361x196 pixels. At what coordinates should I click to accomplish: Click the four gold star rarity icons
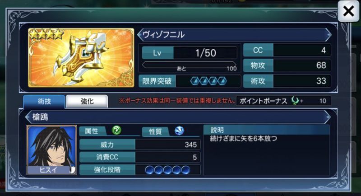point(46,34)
